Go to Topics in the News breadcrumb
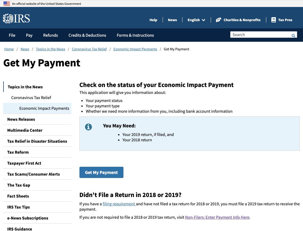This screenshot has width=303, height=231. [50, 49]
